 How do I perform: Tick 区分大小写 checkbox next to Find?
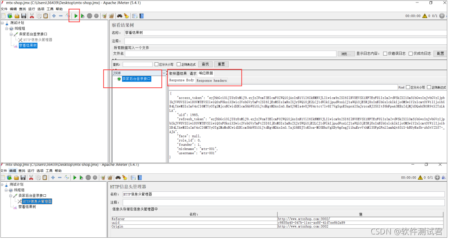(x=408, y=87)
